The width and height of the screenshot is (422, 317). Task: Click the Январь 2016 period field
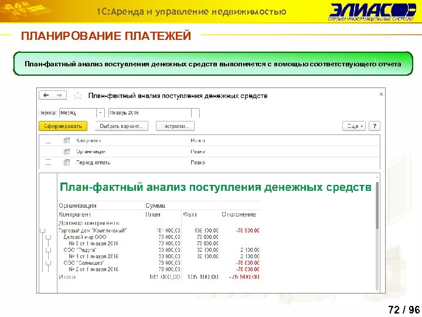(x=149, y=113)
